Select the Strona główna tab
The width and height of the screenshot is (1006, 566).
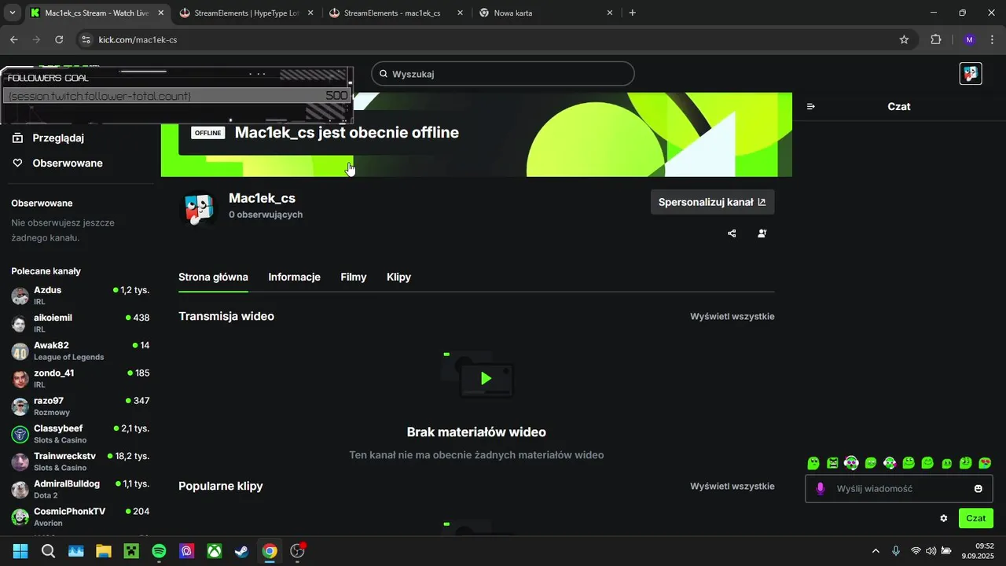pos(213,277)
